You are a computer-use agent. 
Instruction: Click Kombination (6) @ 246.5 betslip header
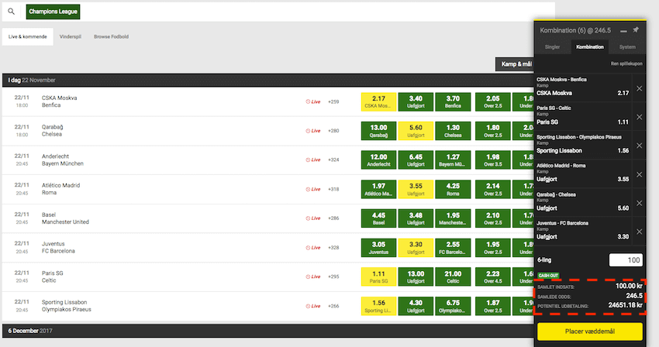(x=575, y=30)
